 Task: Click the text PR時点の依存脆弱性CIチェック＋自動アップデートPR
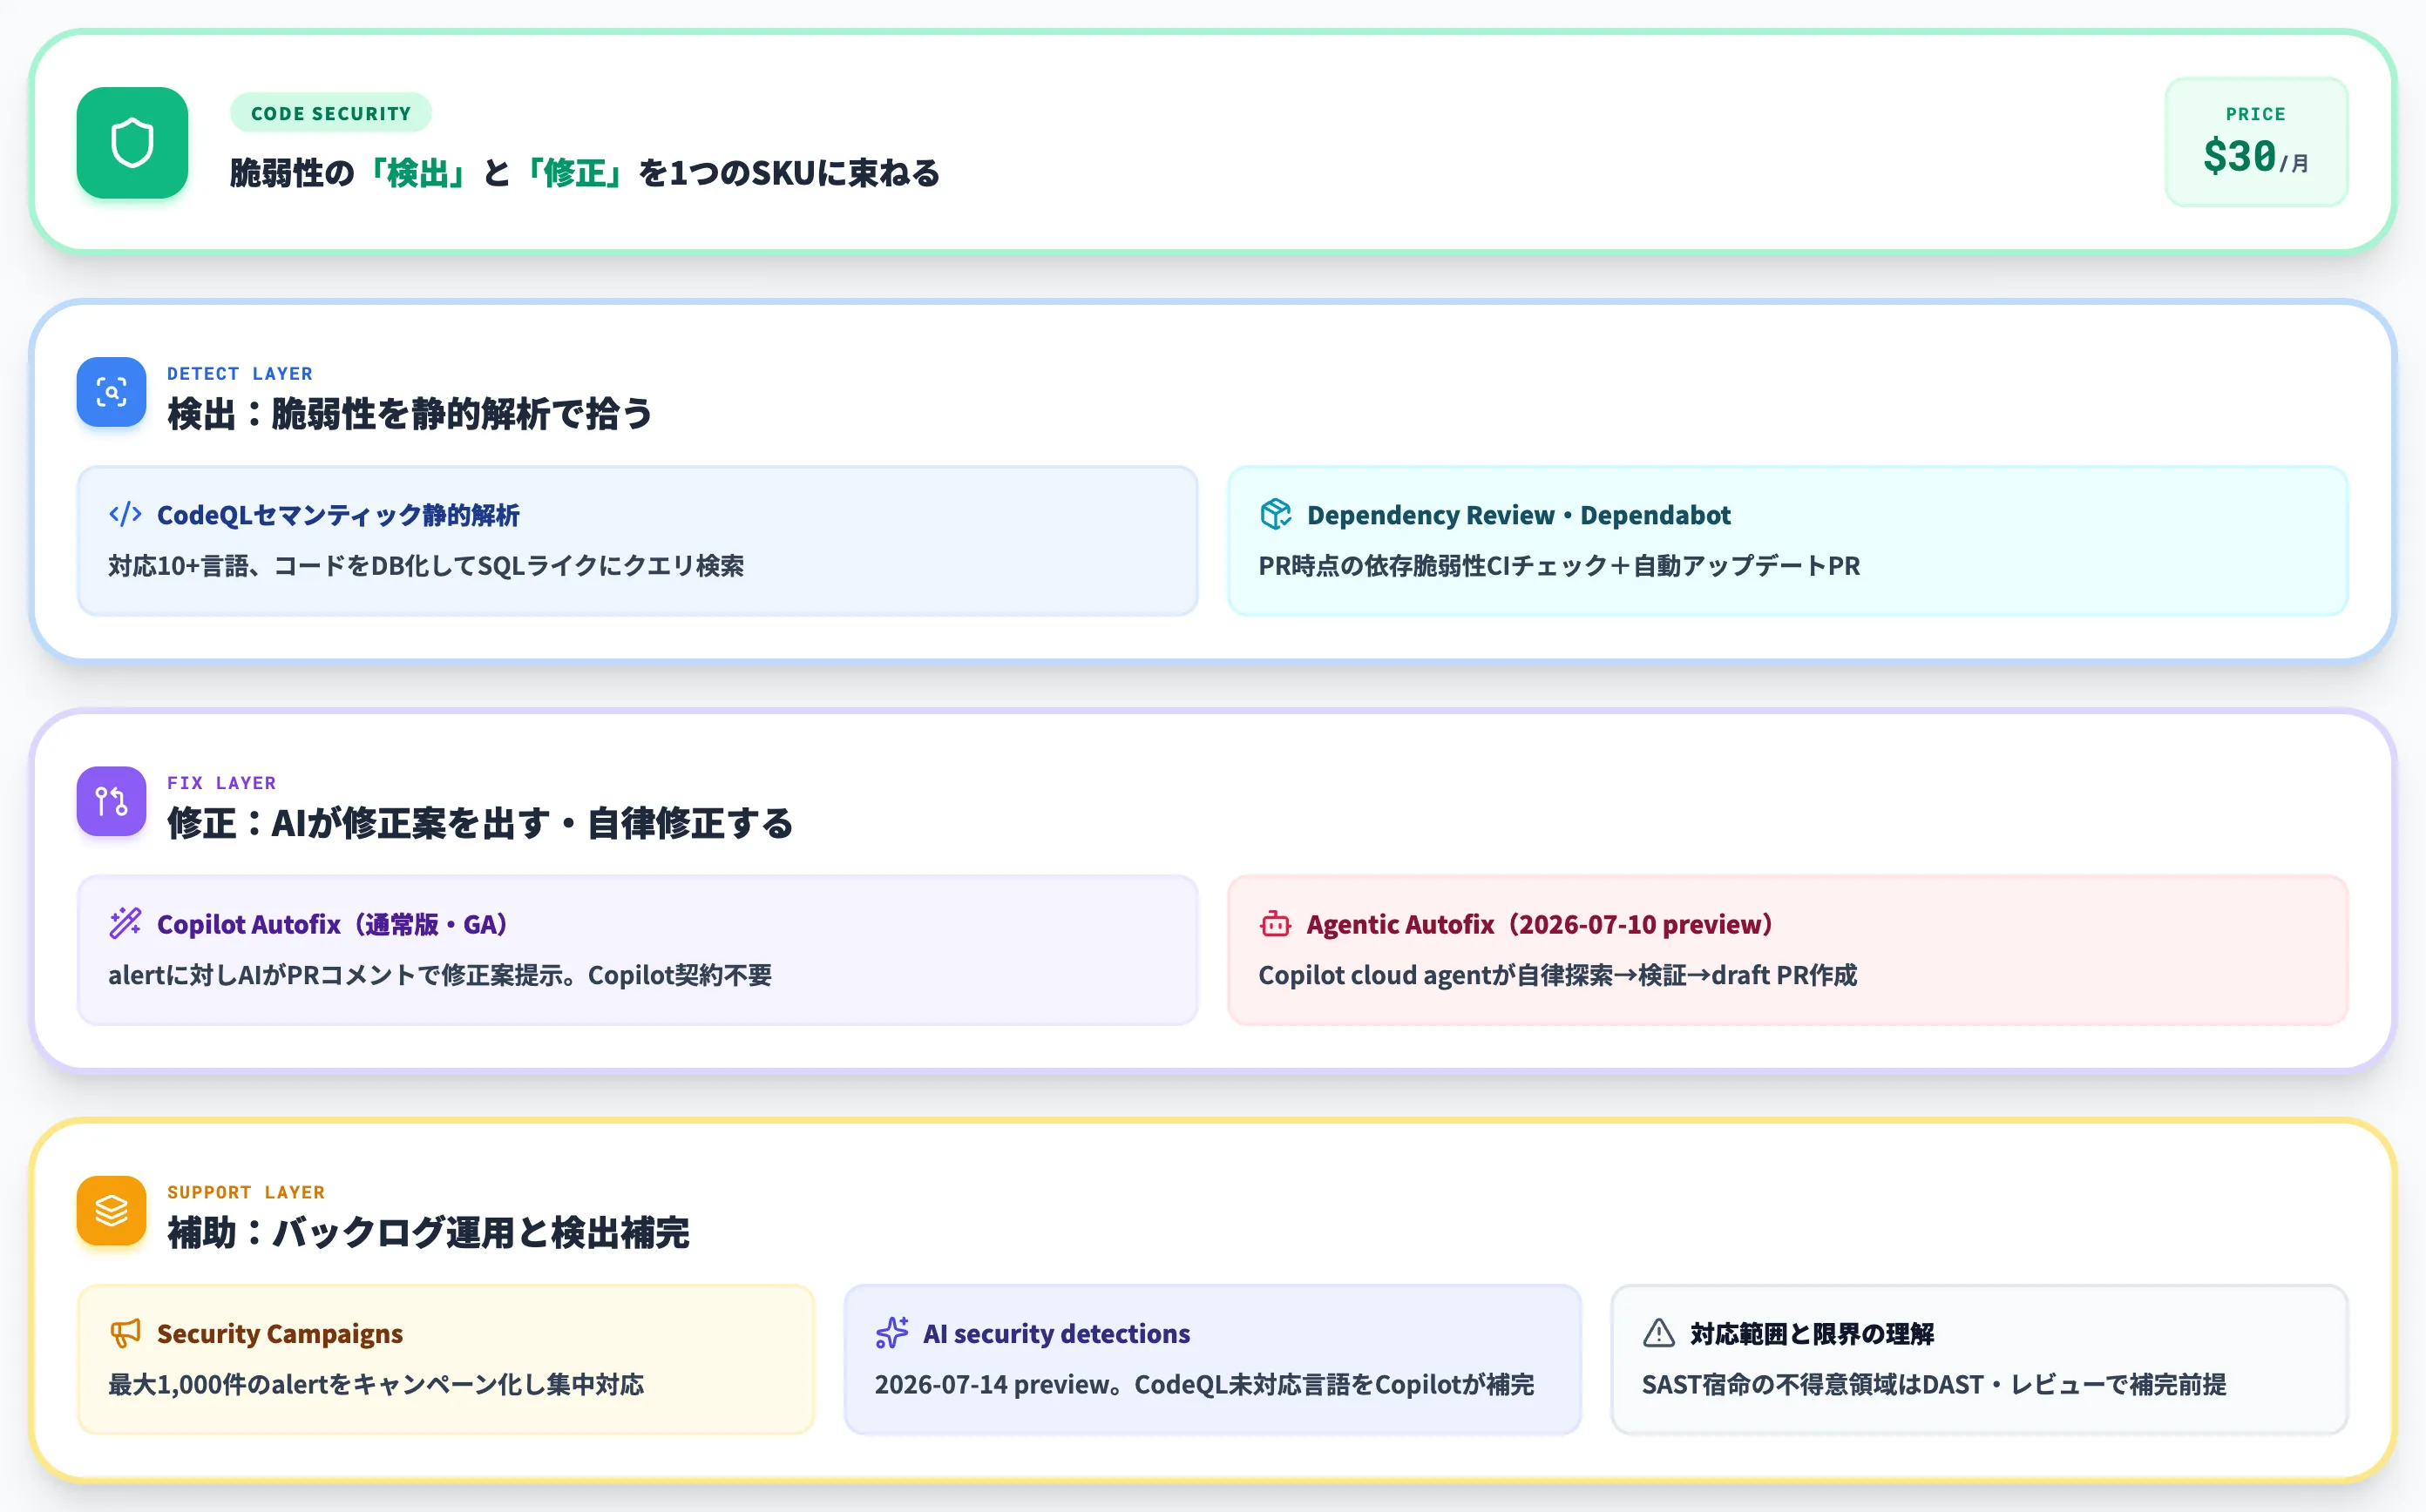click(1560, 566)
